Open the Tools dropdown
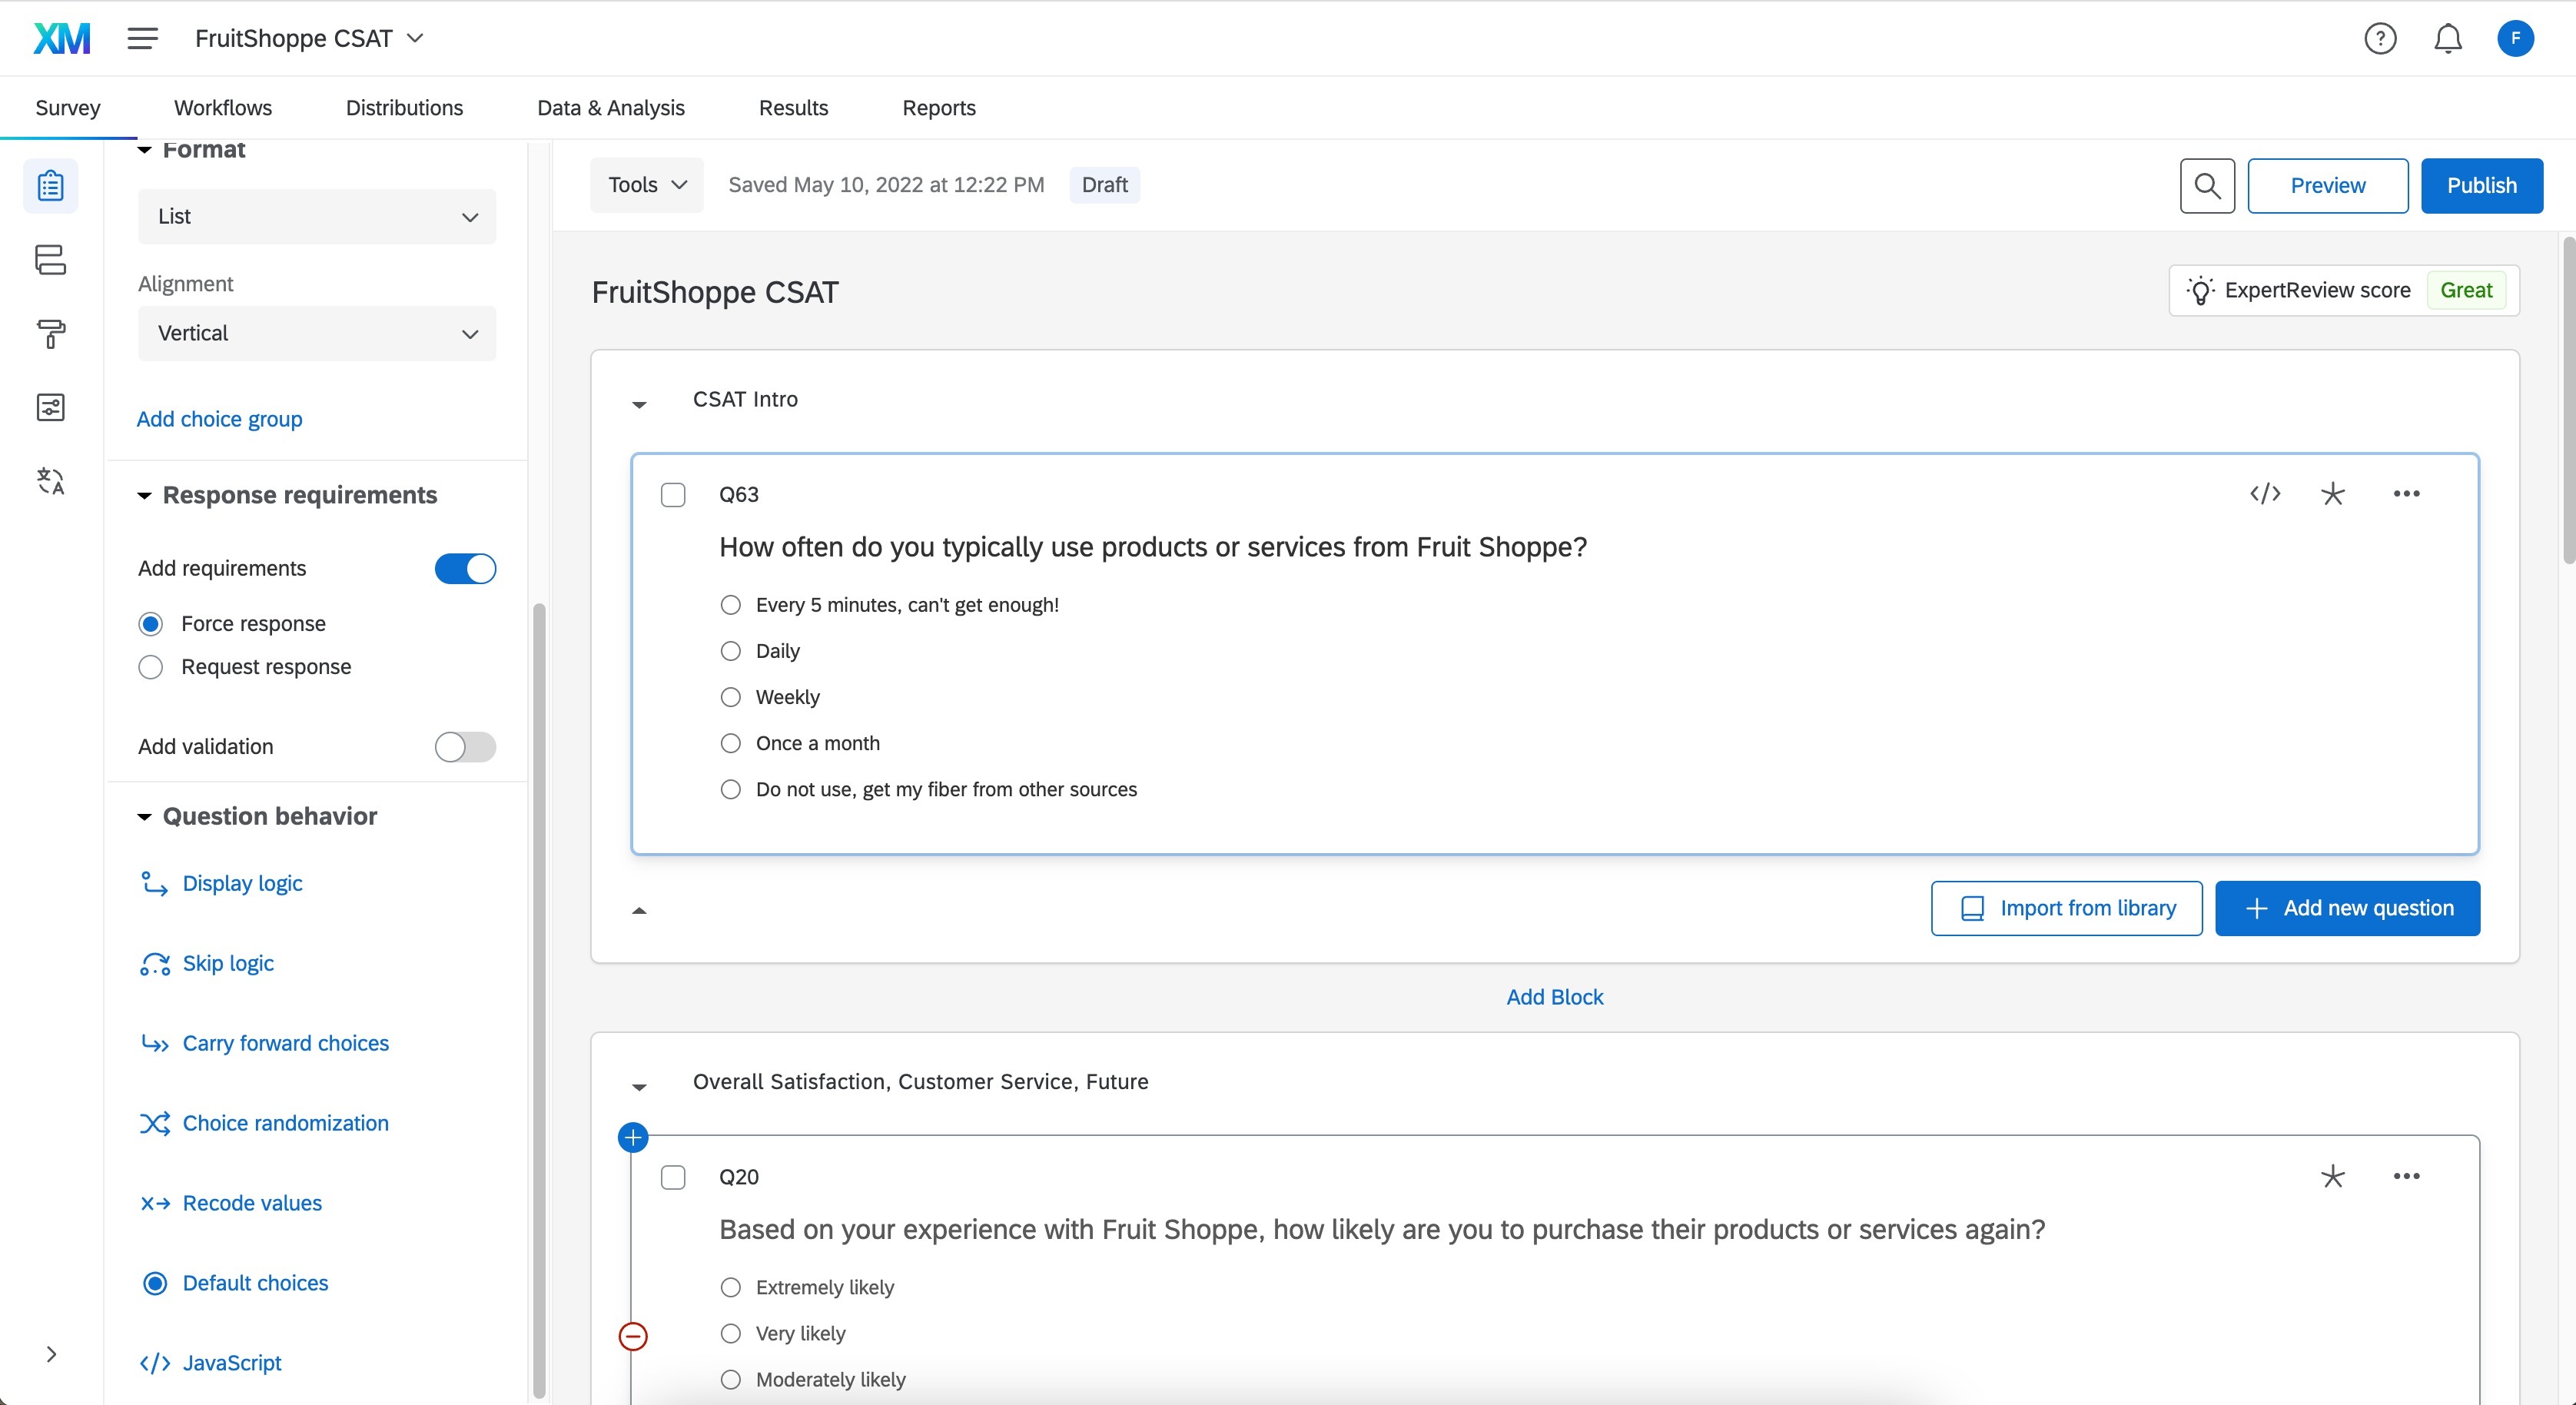Viewport: 2576px width, 1405px height. [647, 185]
